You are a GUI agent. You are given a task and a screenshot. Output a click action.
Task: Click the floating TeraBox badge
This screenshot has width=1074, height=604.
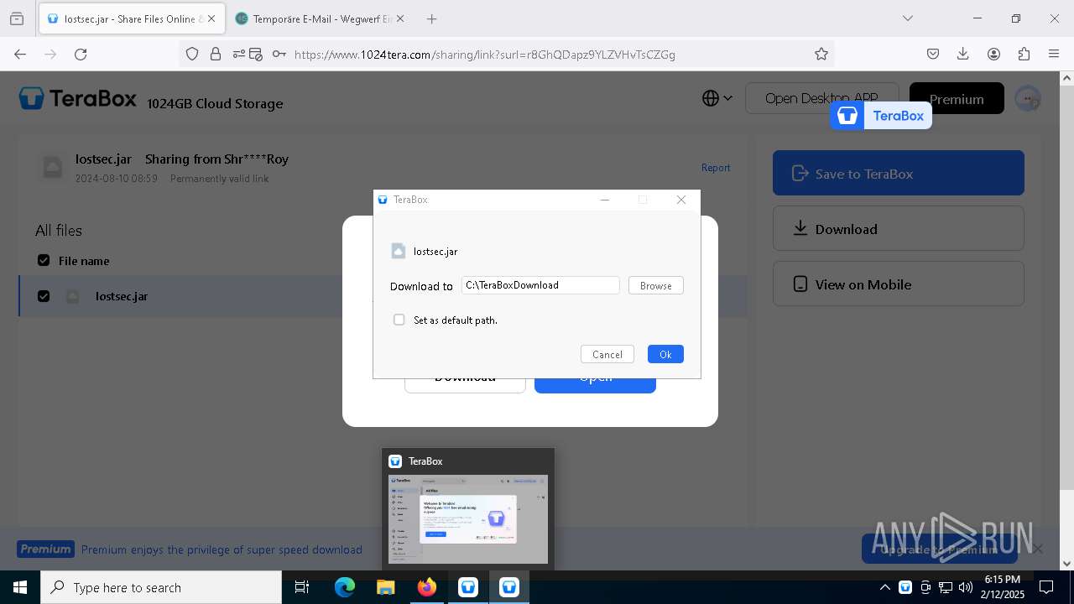(881, 116)
